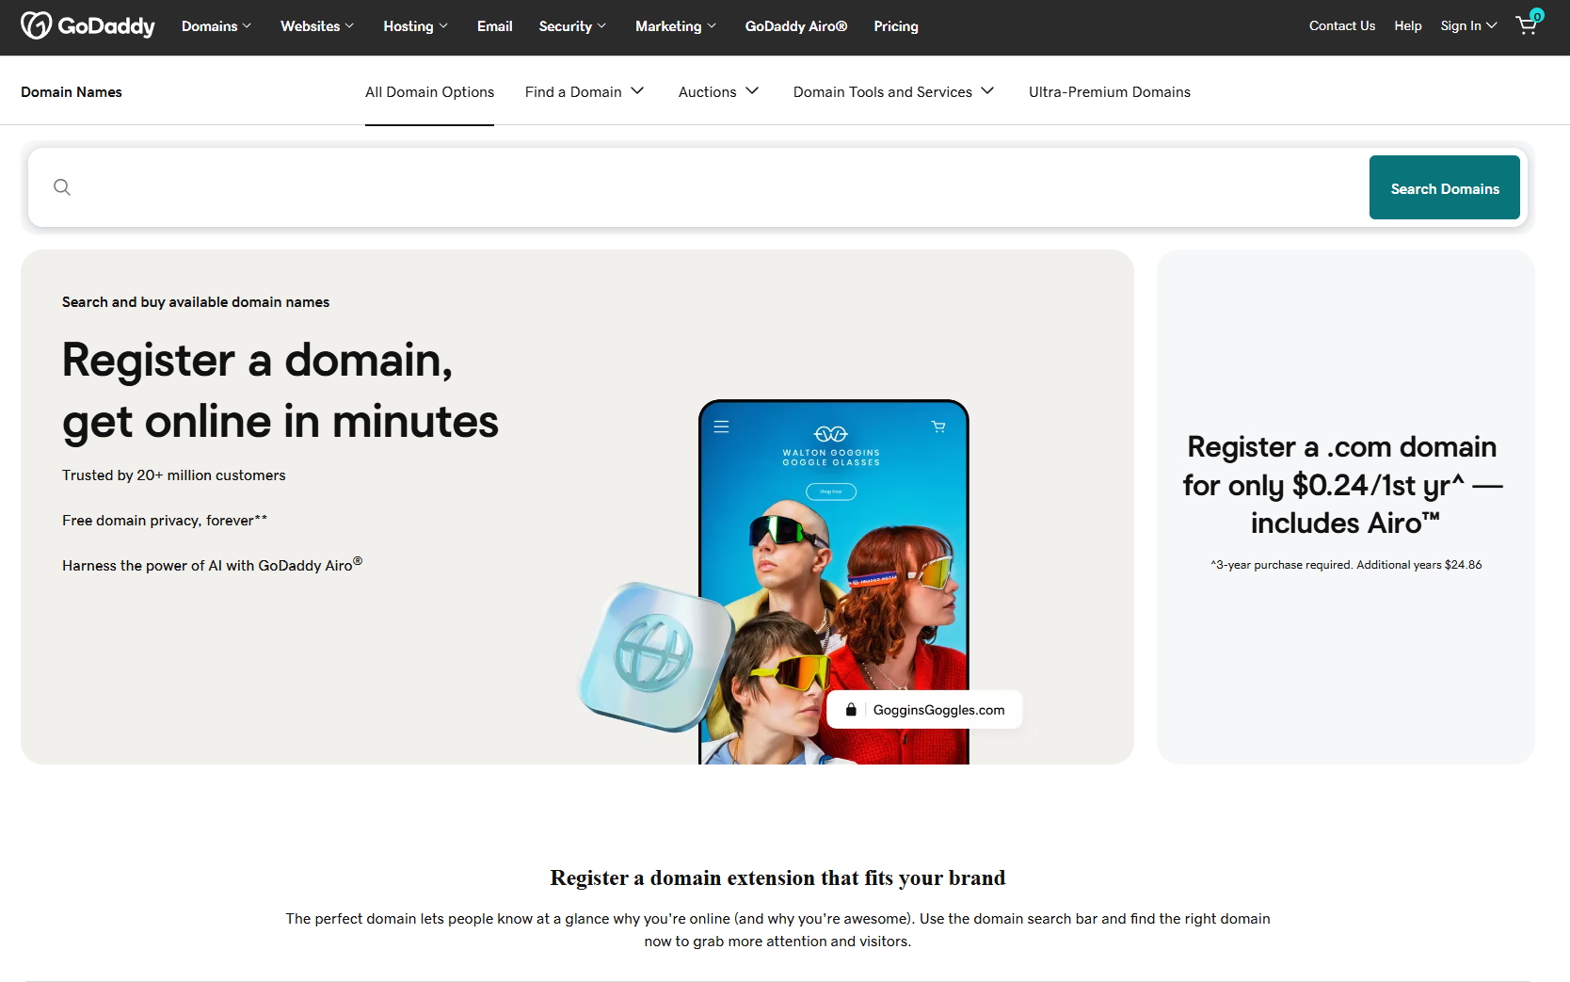
Task: Click the lock icon beside GogginsGoggles.com
Action: [850, 709]
